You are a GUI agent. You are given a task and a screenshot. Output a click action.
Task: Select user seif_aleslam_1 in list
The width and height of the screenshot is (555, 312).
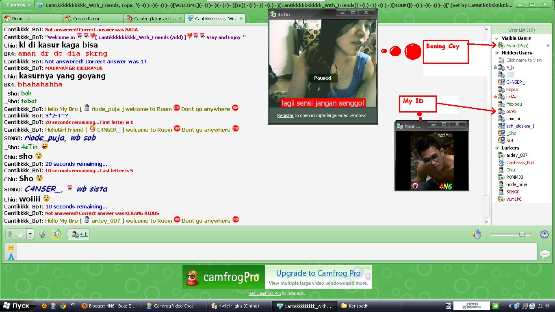(520, 126)
